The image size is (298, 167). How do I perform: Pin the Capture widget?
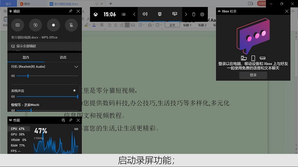point(71,11)
